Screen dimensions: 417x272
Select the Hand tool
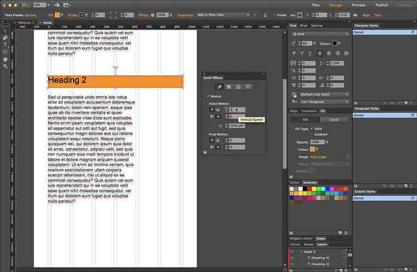[5, 59]
